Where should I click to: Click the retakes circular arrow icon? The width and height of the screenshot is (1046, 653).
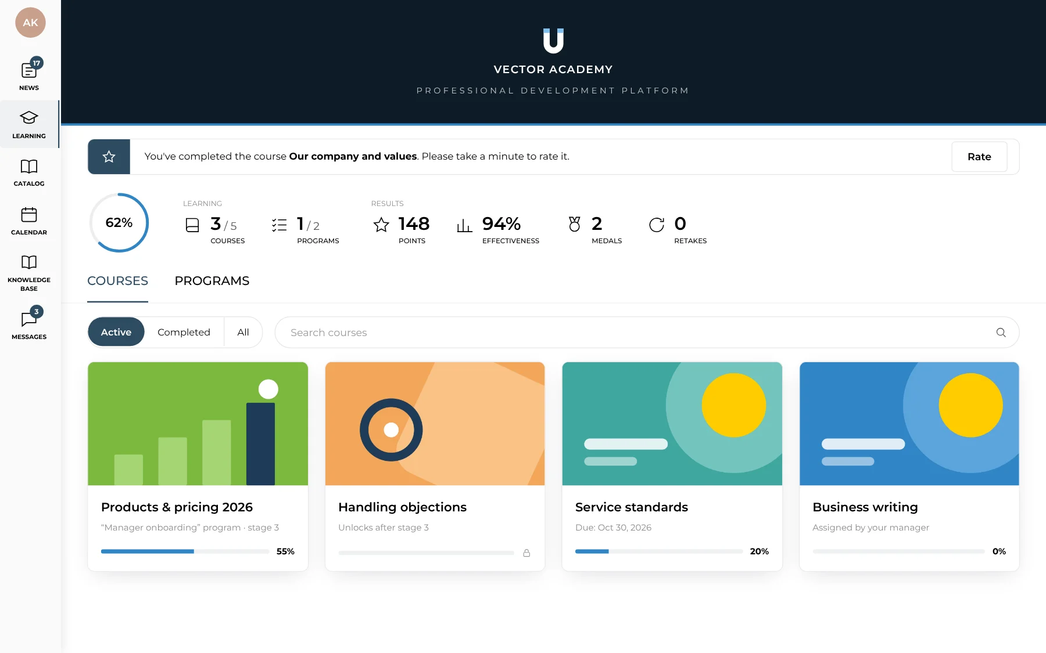coord(657,225)
